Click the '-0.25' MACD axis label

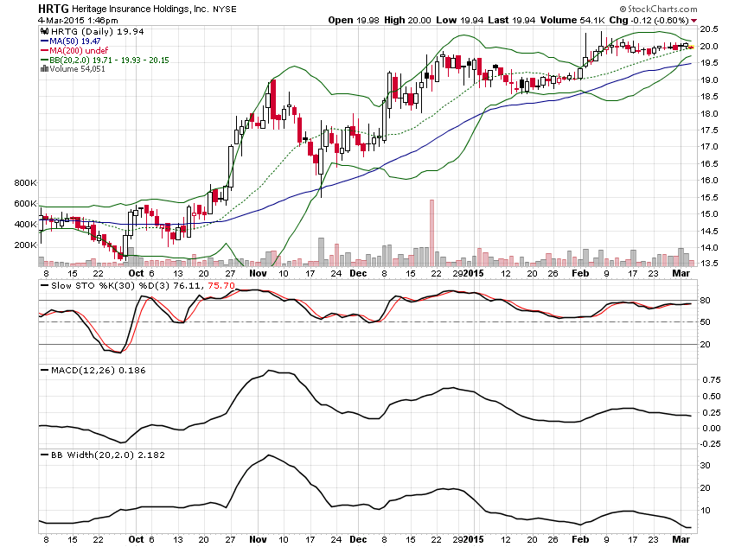coord(710,444)
